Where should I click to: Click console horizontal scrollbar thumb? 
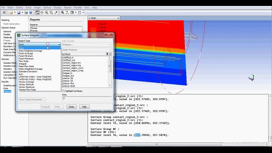(157, 144)
